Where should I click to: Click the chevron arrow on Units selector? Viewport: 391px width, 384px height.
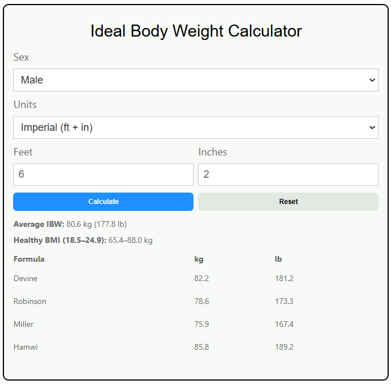(x=373, y=127)
